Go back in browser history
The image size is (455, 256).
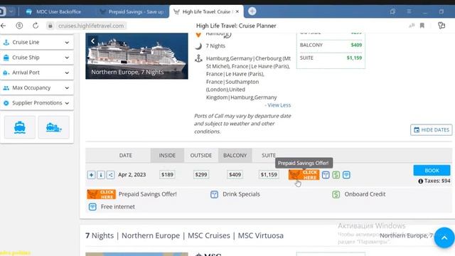[4, 26]
